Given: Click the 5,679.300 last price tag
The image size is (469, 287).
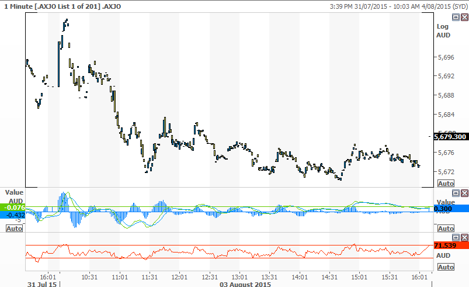Looking at the screenshot, I should (450, 136).
